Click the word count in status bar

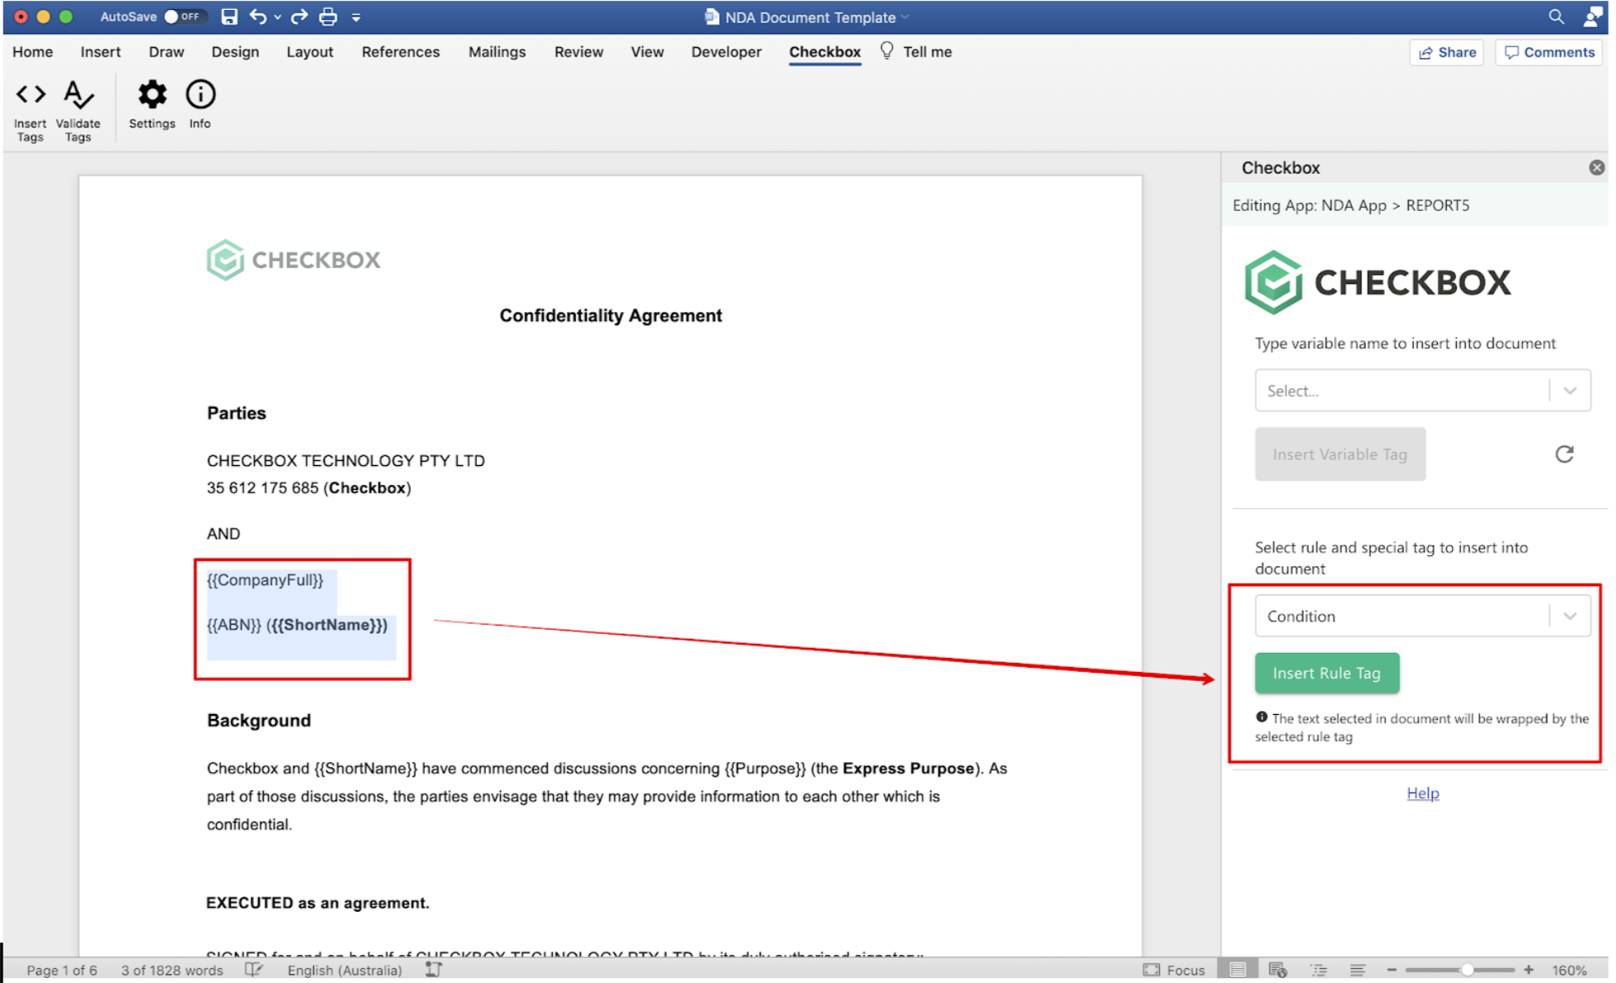coord(171,970)
